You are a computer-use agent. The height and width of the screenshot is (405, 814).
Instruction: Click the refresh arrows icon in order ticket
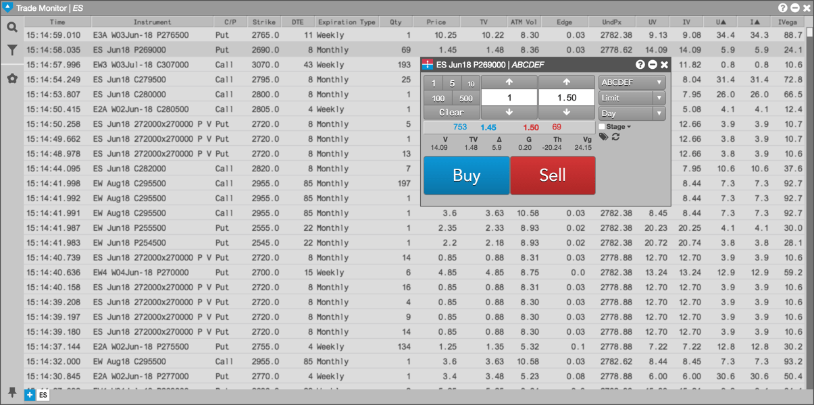tap(616, 137)
